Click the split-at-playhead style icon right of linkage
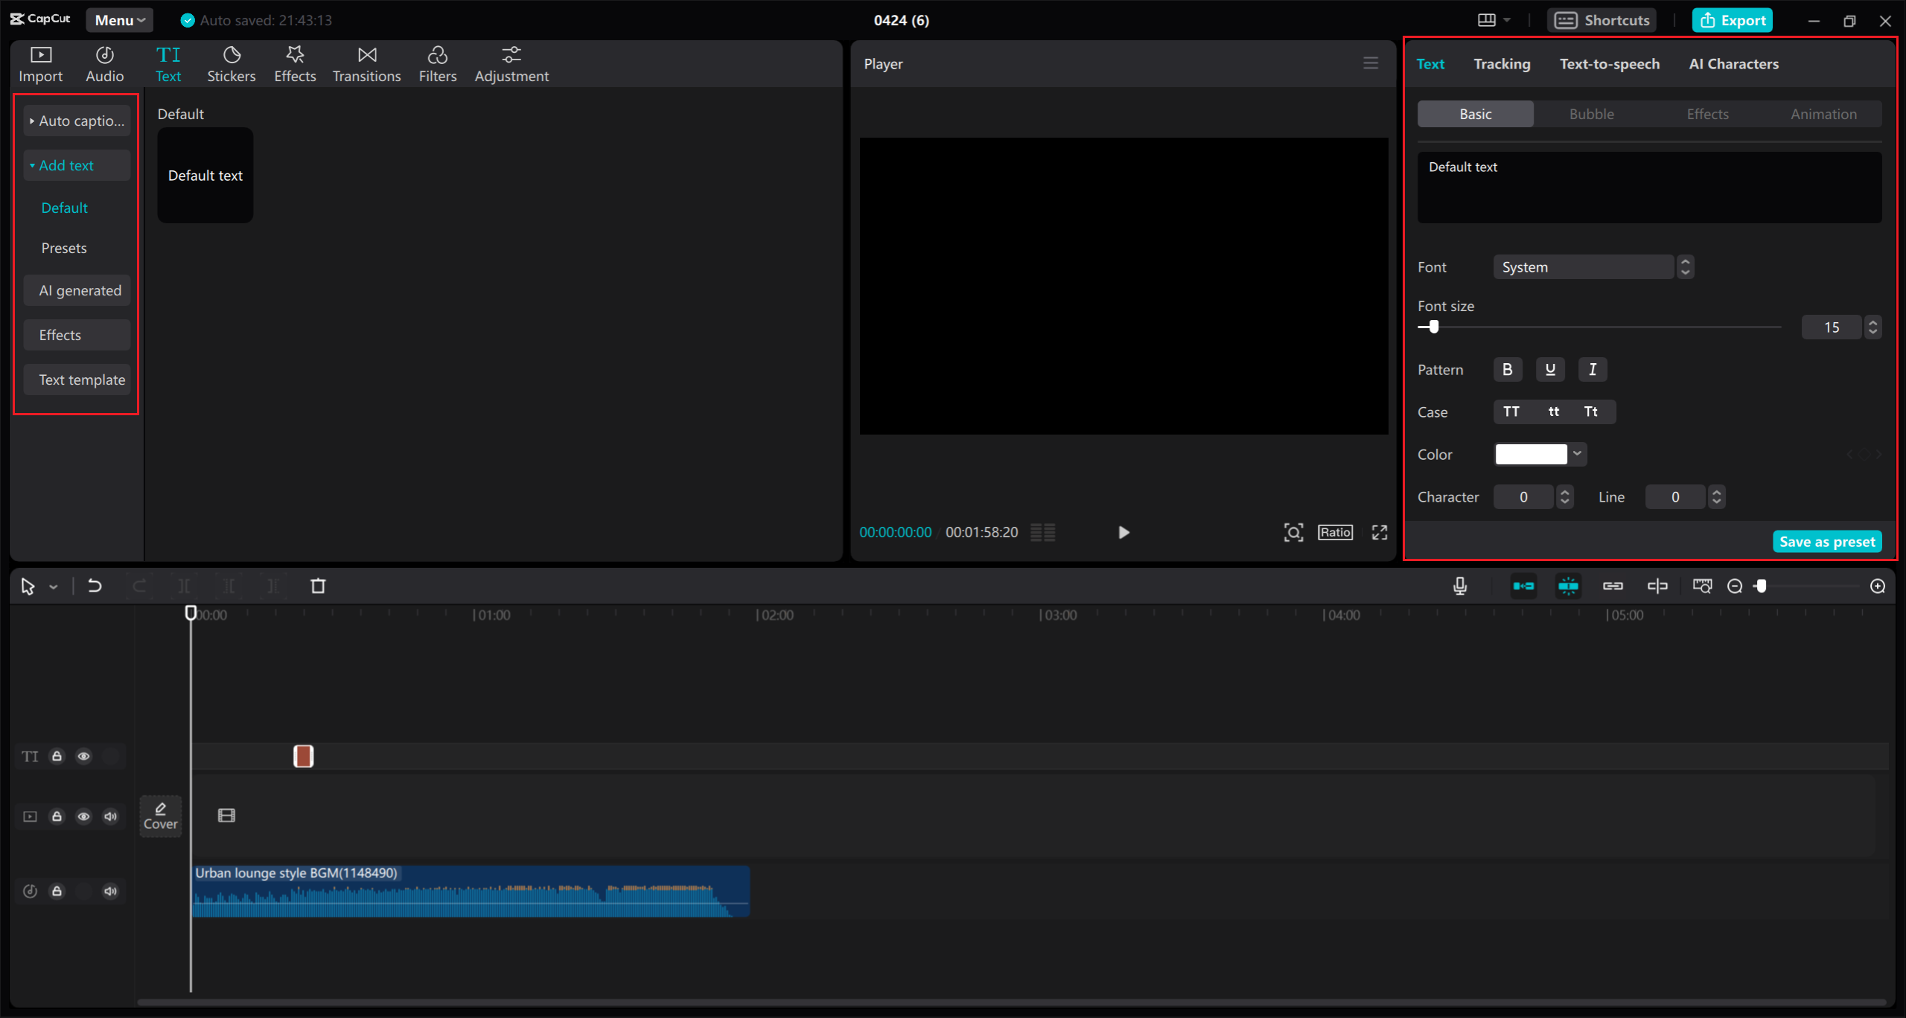Screen dimensions: 1906x1018 [x=1657, y=586]
